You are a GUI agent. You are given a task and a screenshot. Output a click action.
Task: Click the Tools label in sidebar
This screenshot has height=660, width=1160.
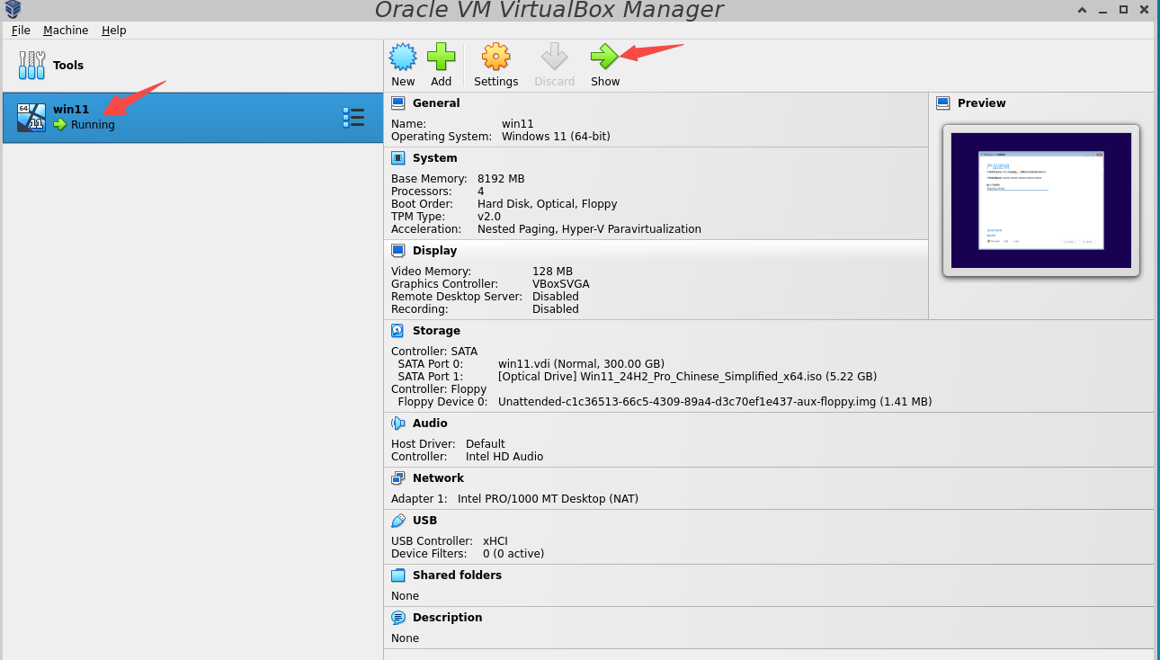tap(68, 66)
